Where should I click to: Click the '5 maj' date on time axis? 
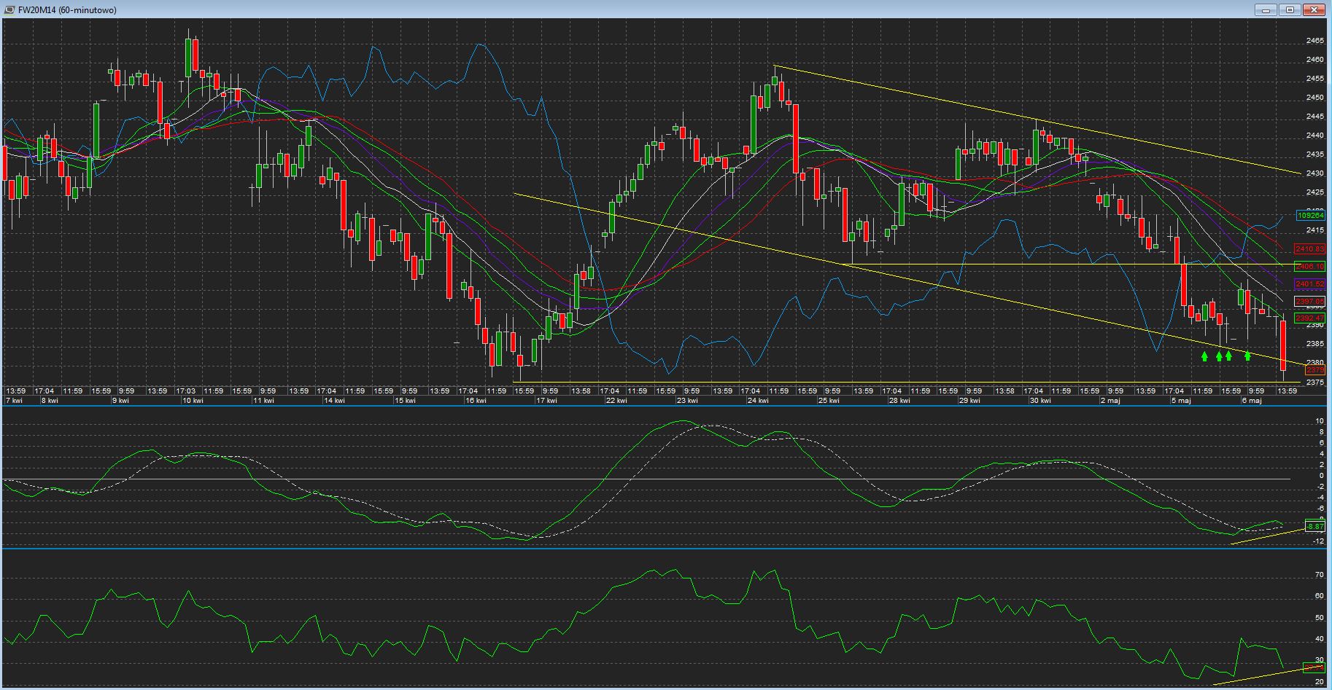[x=1180, y=401]
